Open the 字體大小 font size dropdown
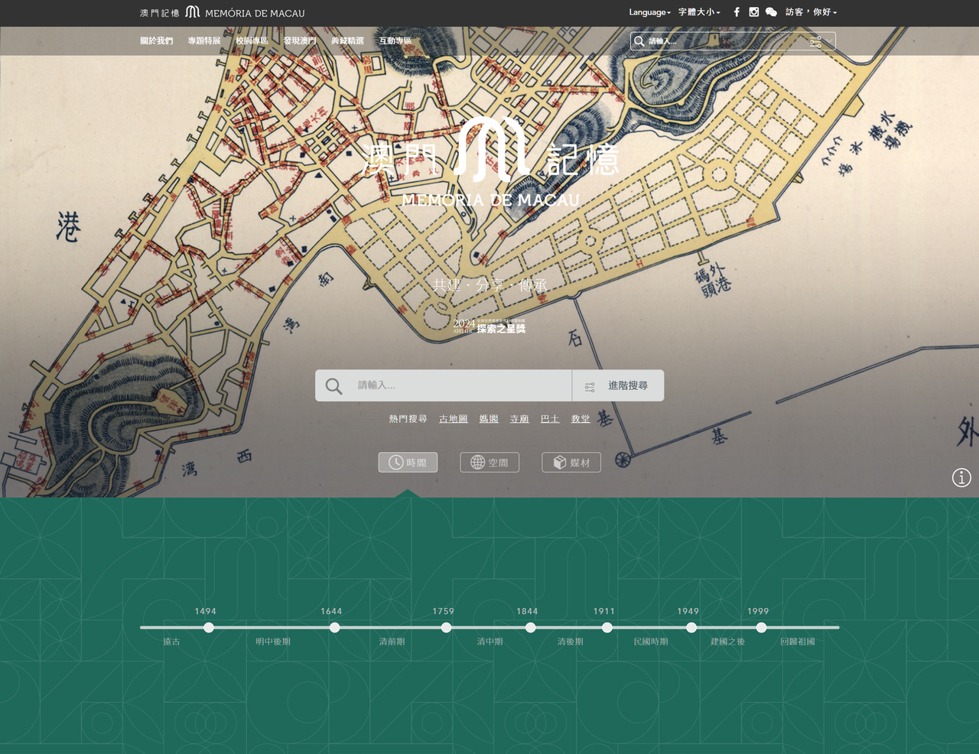The width and height of the screenshot is (979, 754). 699,12
